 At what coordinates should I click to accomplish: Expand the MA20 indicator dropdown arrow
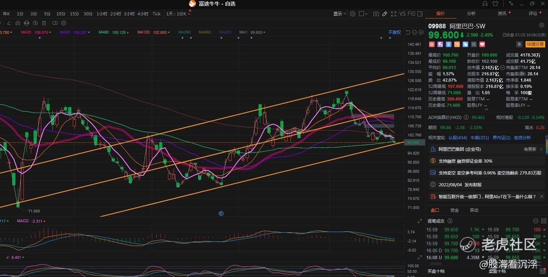coord(50,32)
